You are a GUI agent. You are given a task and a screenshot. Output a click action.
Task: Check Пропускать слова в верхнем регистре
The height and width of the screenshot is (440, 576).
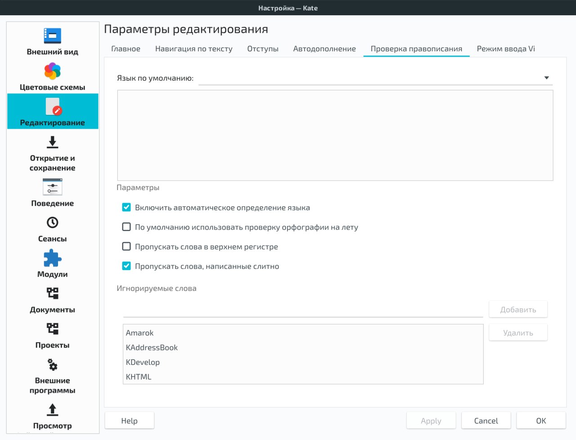(x=126, y=246)
